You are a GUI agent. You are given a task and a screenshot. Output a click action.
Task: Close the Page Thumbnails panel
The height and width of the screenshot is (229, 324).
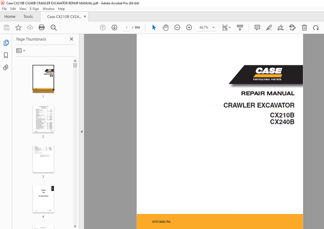(72, 39)
